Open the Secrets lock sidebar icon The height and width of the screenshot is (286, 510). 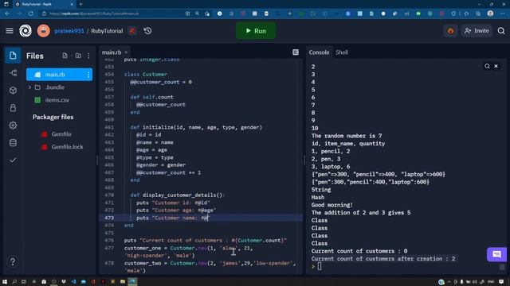click(x=13, y=108)
